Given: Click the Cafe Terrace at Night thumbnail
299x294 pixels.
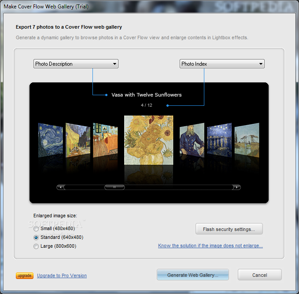Looking at the screenshot, I should coord(78,140).
